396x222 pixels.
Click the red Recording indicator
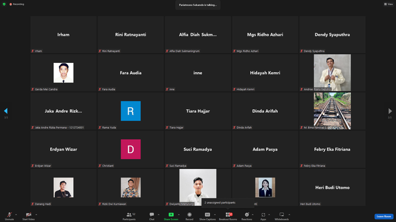click(x=17, y=4)
